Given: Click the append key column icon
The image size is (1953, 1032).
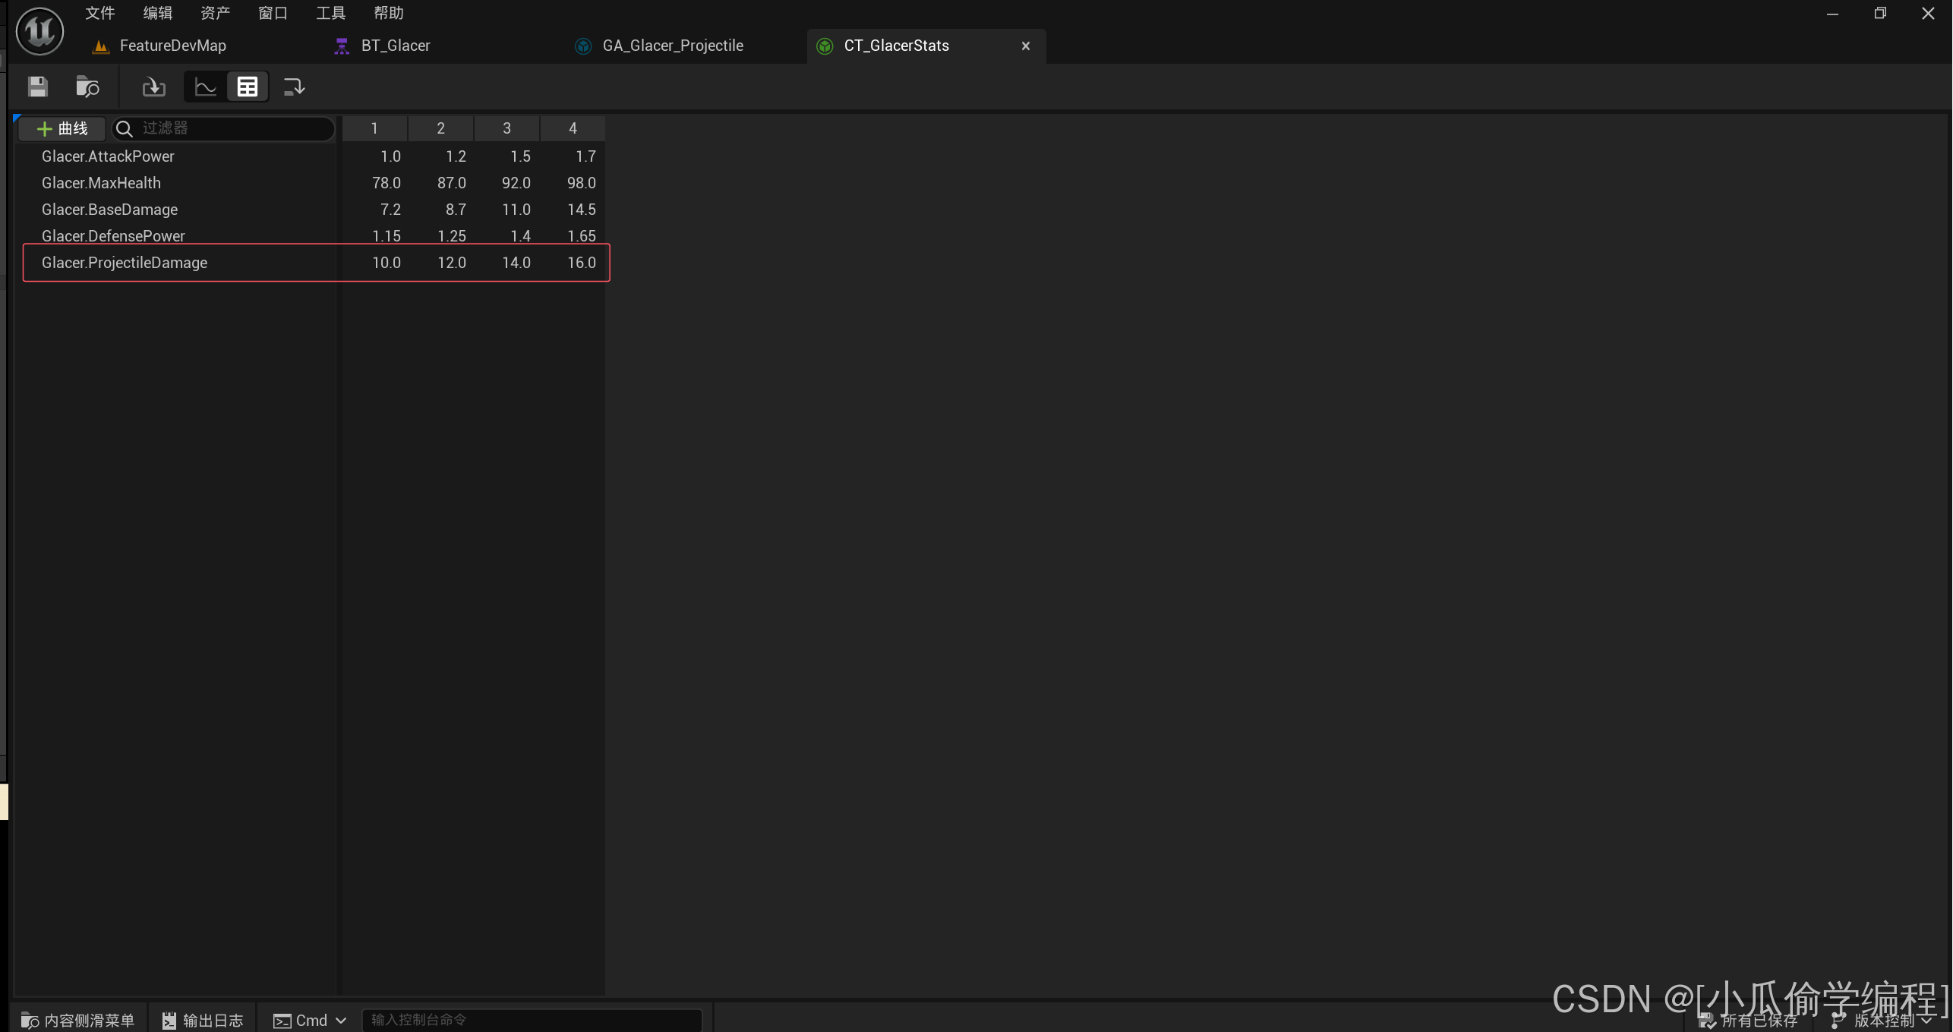Looking at the screenshot, I should tap(293, 87).
